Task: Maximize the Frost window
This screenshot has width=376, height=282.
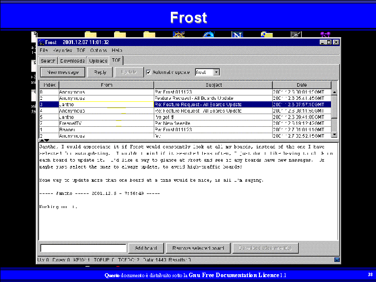Action: point(329,42)
